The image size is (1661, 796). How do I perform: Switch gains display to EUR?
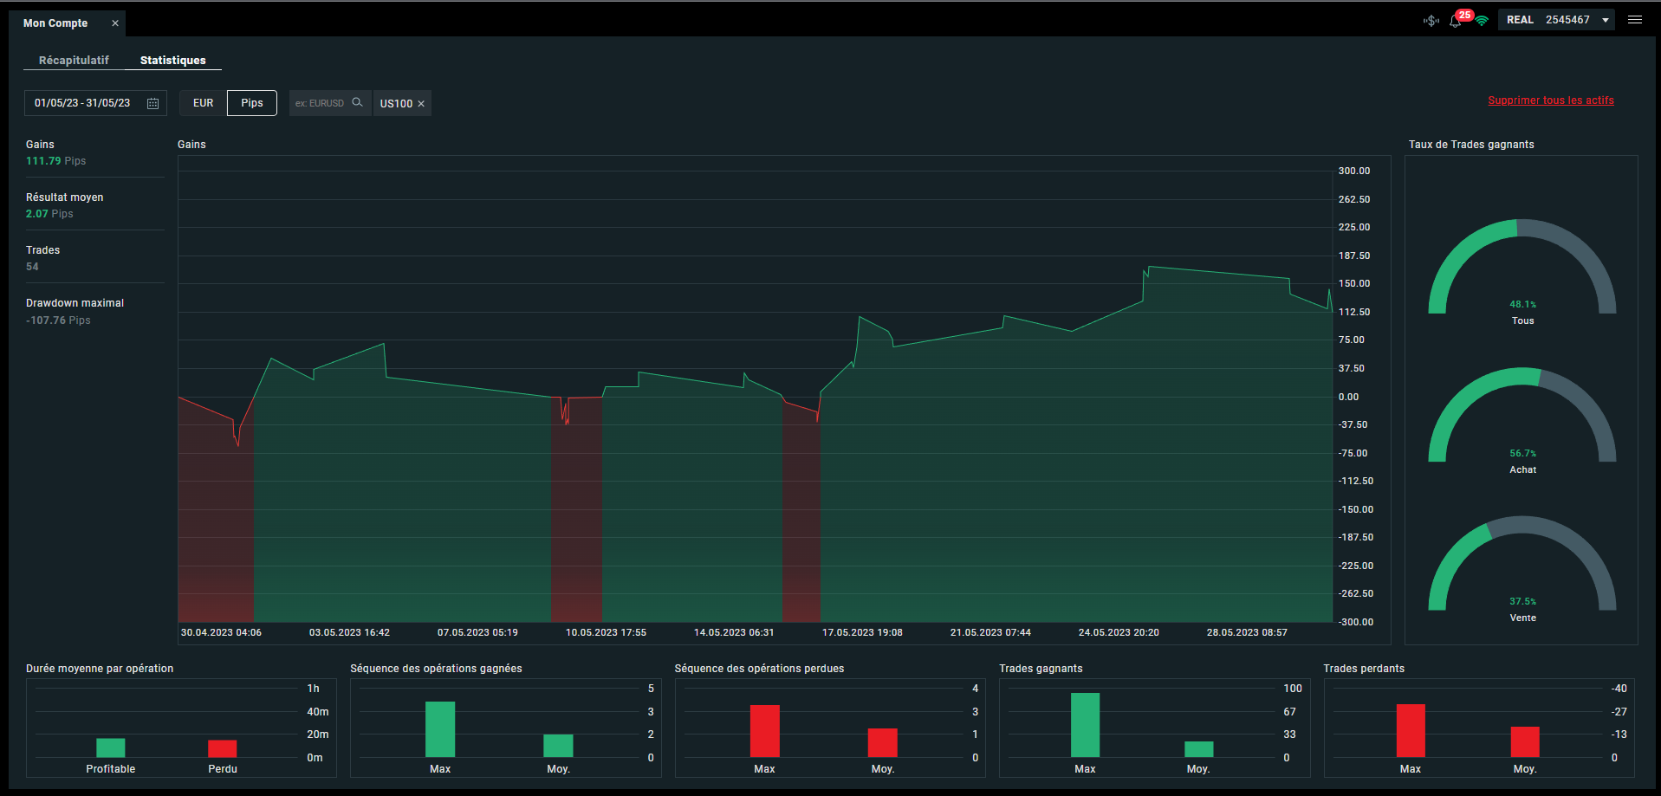click(x=203, y=103)
